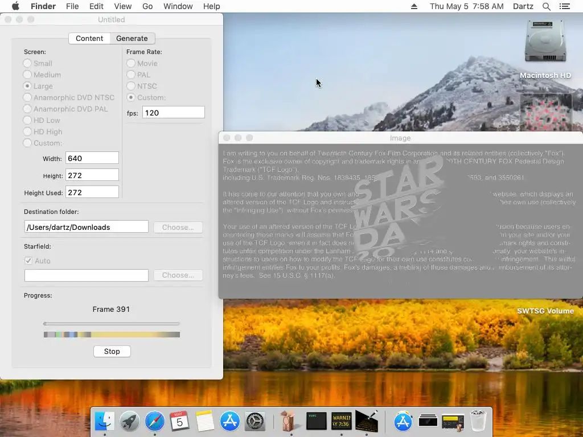Open the File menu

coord(72,6)
